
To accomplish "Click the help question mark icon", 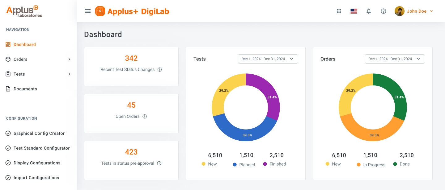I will (384, 11).
